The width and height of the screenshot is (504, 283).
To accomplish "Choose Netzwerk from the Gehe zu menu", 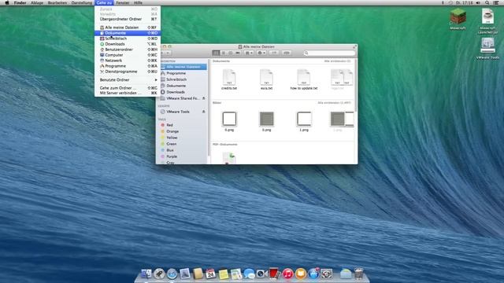I will tap(128, 61).
